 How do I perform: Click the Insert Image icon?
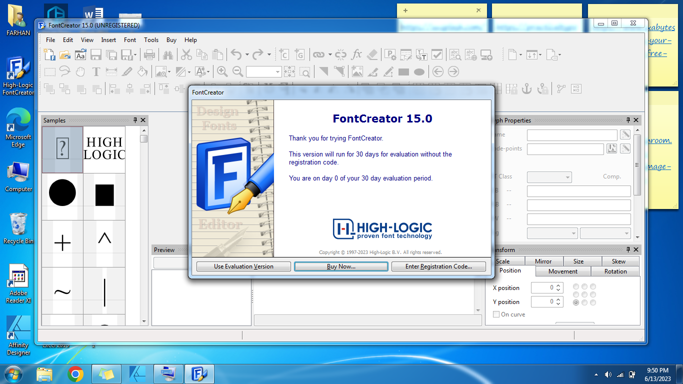[x=356, y=71]
